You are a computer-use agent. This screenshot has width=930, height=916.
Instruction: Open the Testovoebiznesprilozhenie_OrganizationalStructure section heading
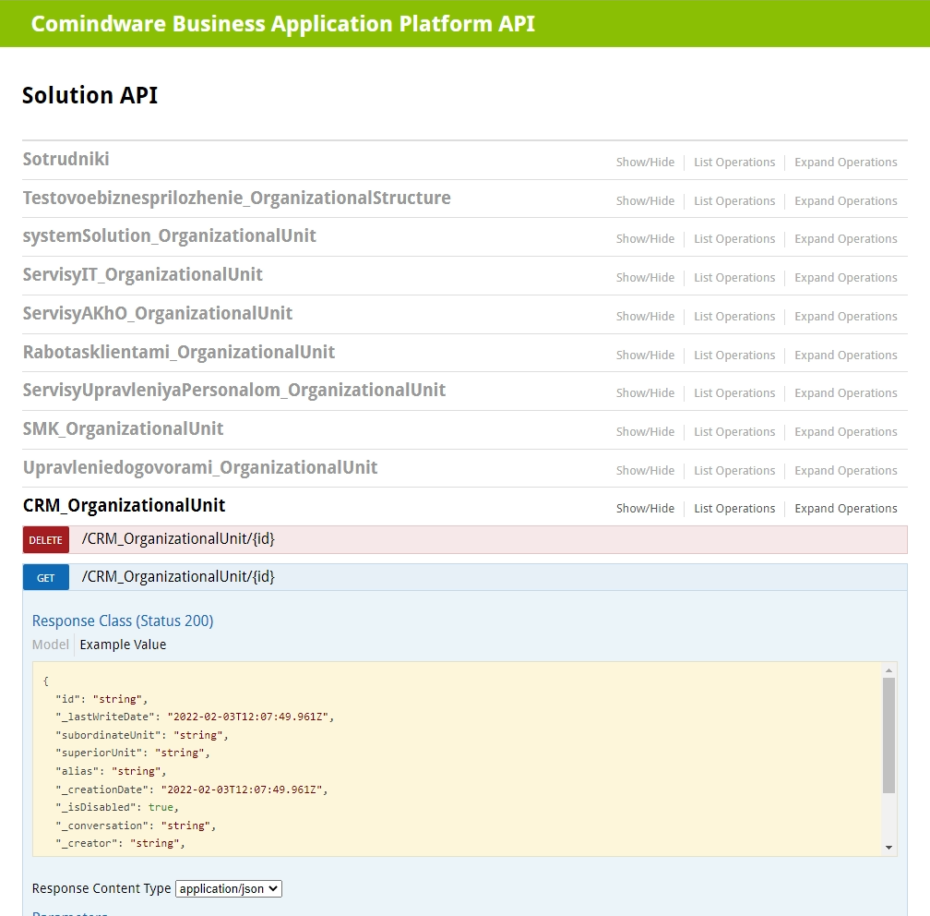coord(236,198)
